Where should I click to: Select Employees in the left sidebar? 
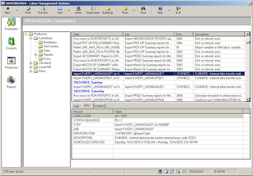coord(11,24)
